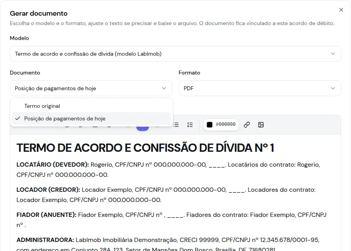Open text color picker #000000
Image resolution: width=351 pixels, height=251 pixels.
point(221,125)
